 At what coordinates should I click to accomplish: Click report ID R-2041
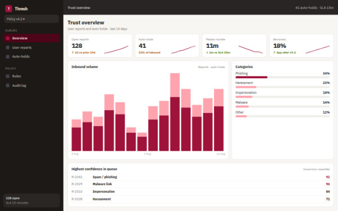tap(77, 177)
